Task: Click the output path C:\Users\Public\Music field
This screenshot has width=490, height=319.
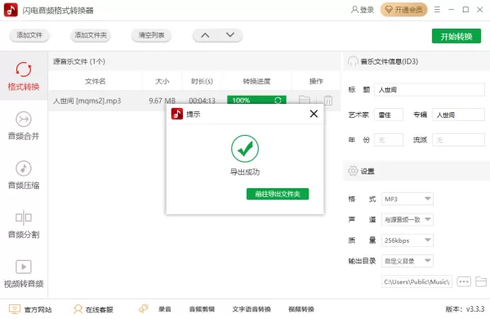Action: pos(416,281)
